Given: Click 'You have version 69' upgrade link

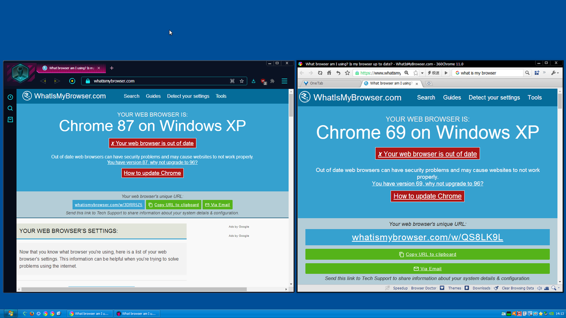Looking at the screenshot, I should tap(428, 184).
